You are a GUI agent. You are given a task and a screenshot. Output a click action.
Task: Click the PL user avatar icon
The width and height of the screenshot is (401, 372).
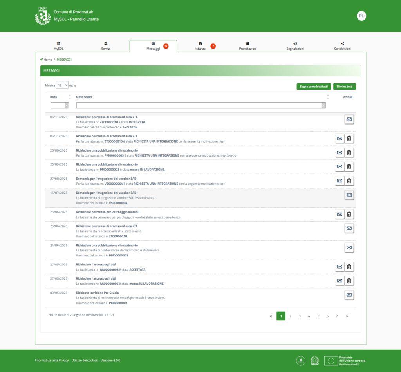(x=361, y=16)
